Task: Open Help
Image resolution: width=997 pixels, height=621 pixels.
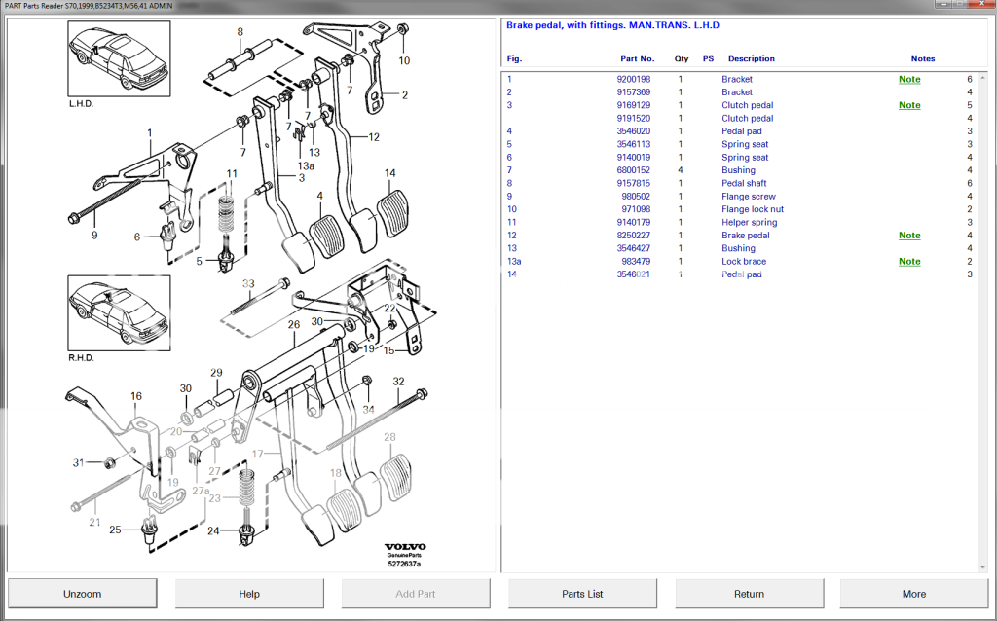Action: 248,593
